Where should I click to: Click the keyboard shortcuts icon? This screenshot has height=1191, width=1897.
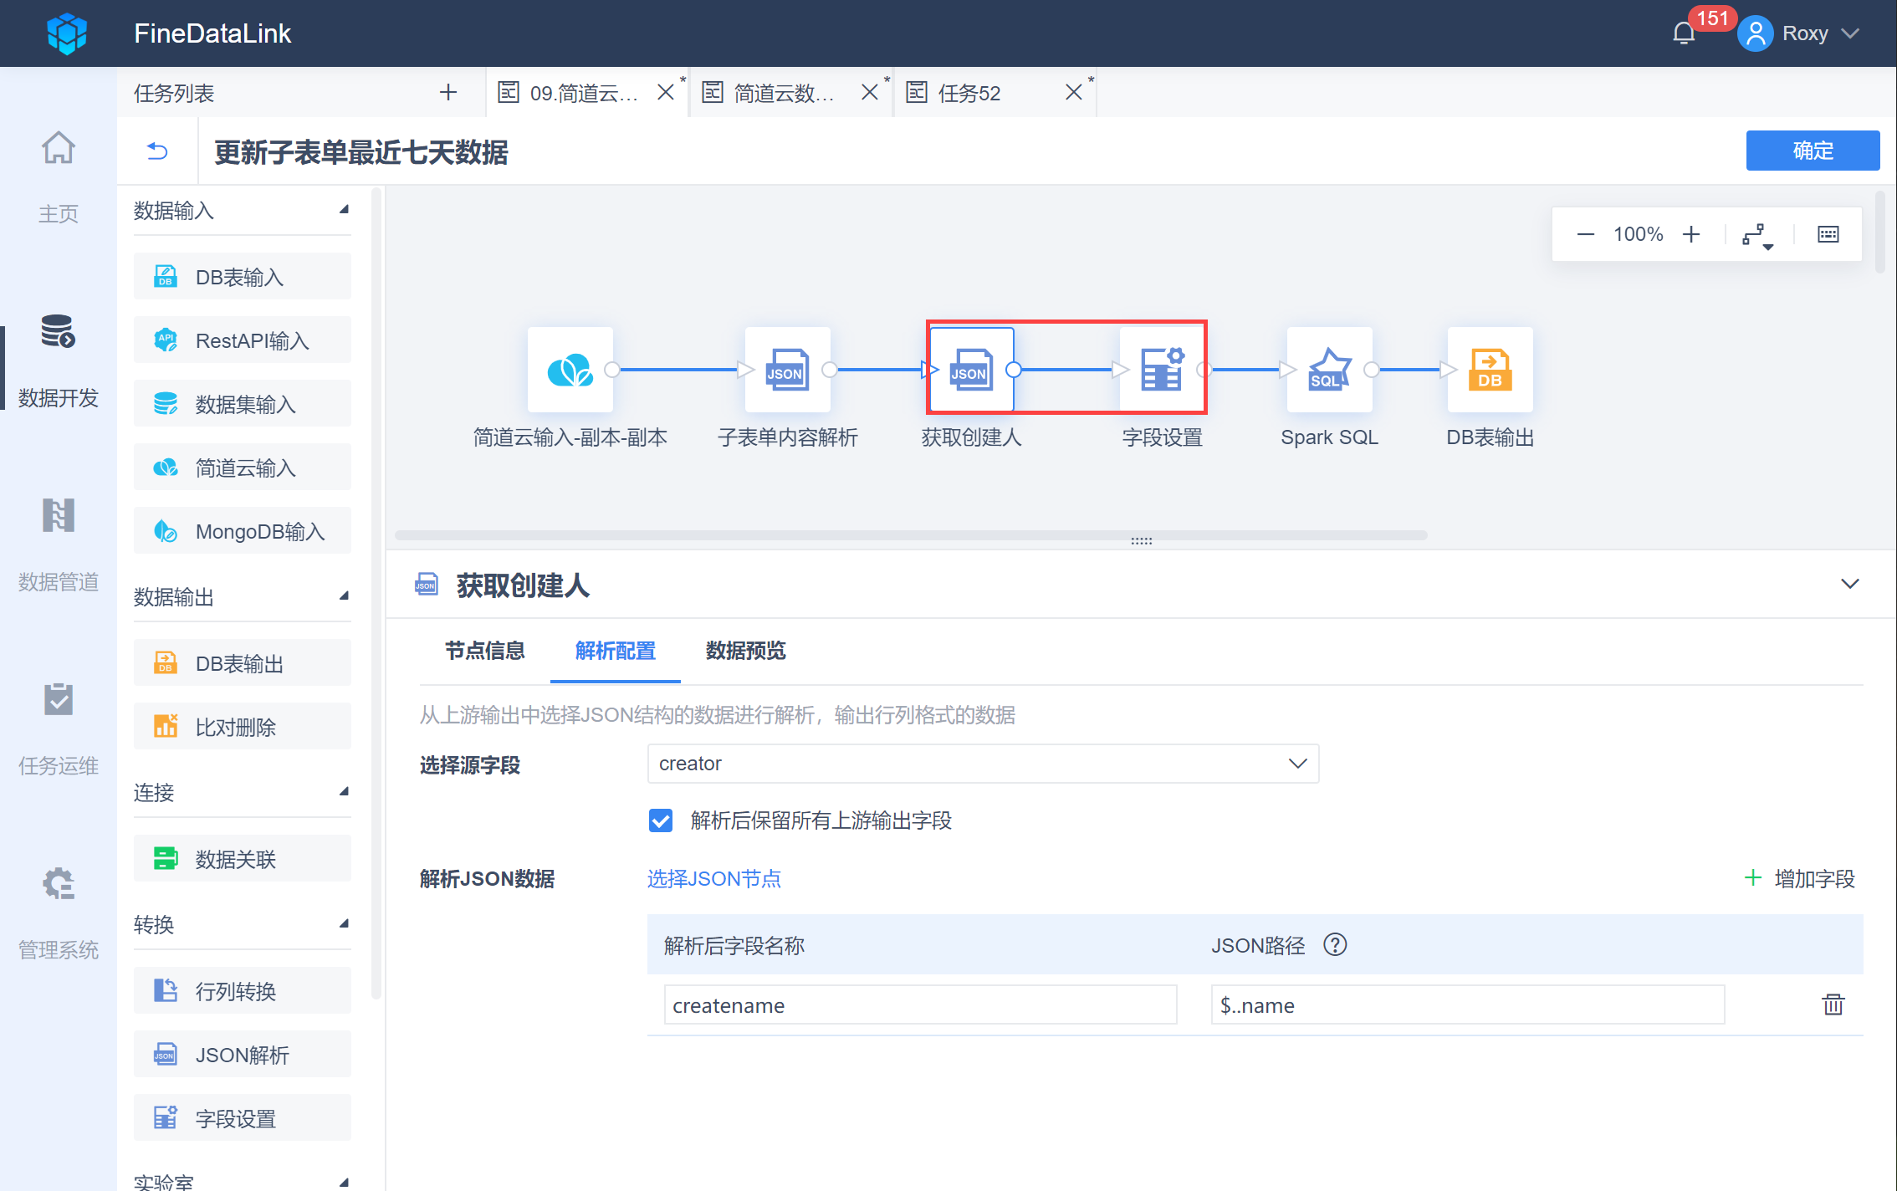1828,234
